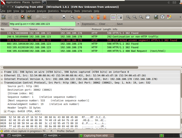This screenshot has height=138, width=182.
Task: Go back in packet history
Action: point(79,17)
